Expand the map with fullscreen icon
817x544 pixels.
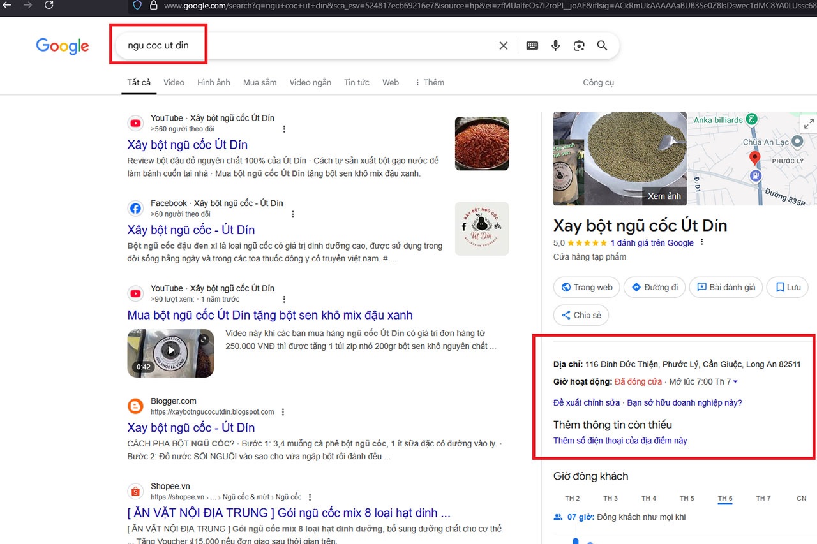pos(808,124)
